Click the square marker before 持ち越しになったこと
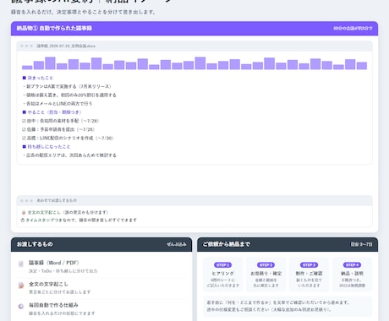Image resolution: width=389 pixels, height=321 pixels. [25, 146]
